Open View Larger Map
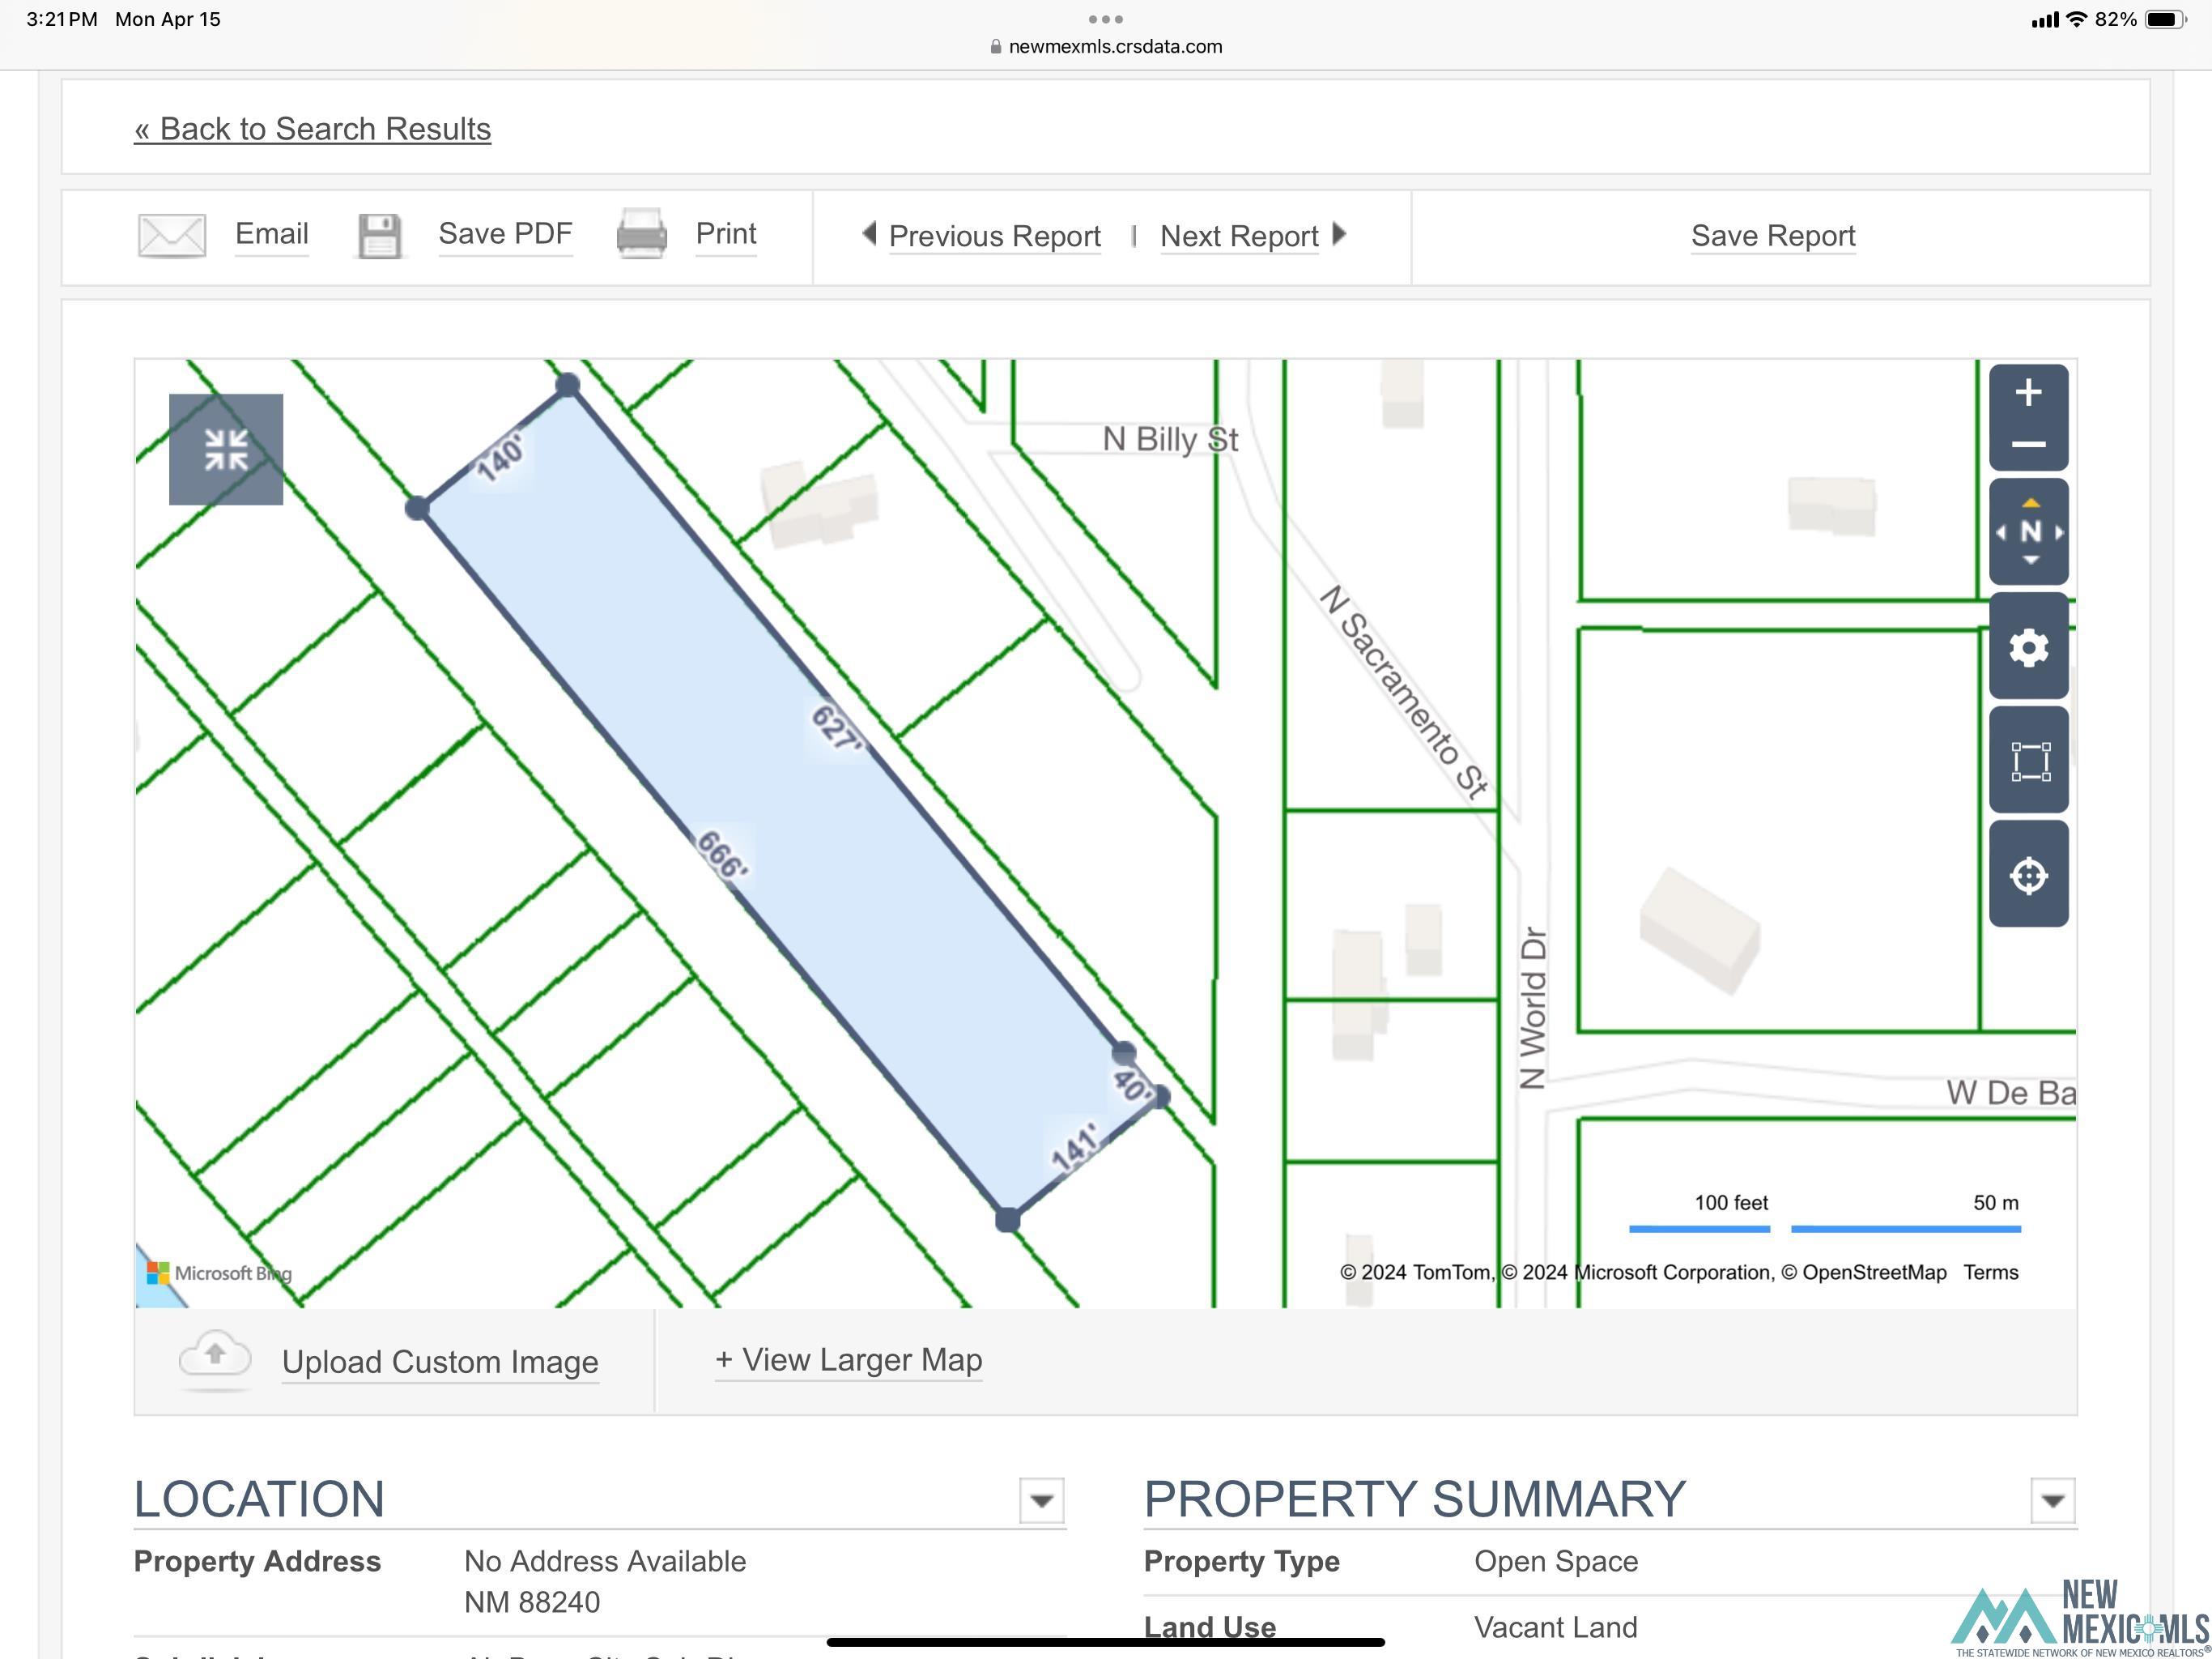 point(848,1360)
